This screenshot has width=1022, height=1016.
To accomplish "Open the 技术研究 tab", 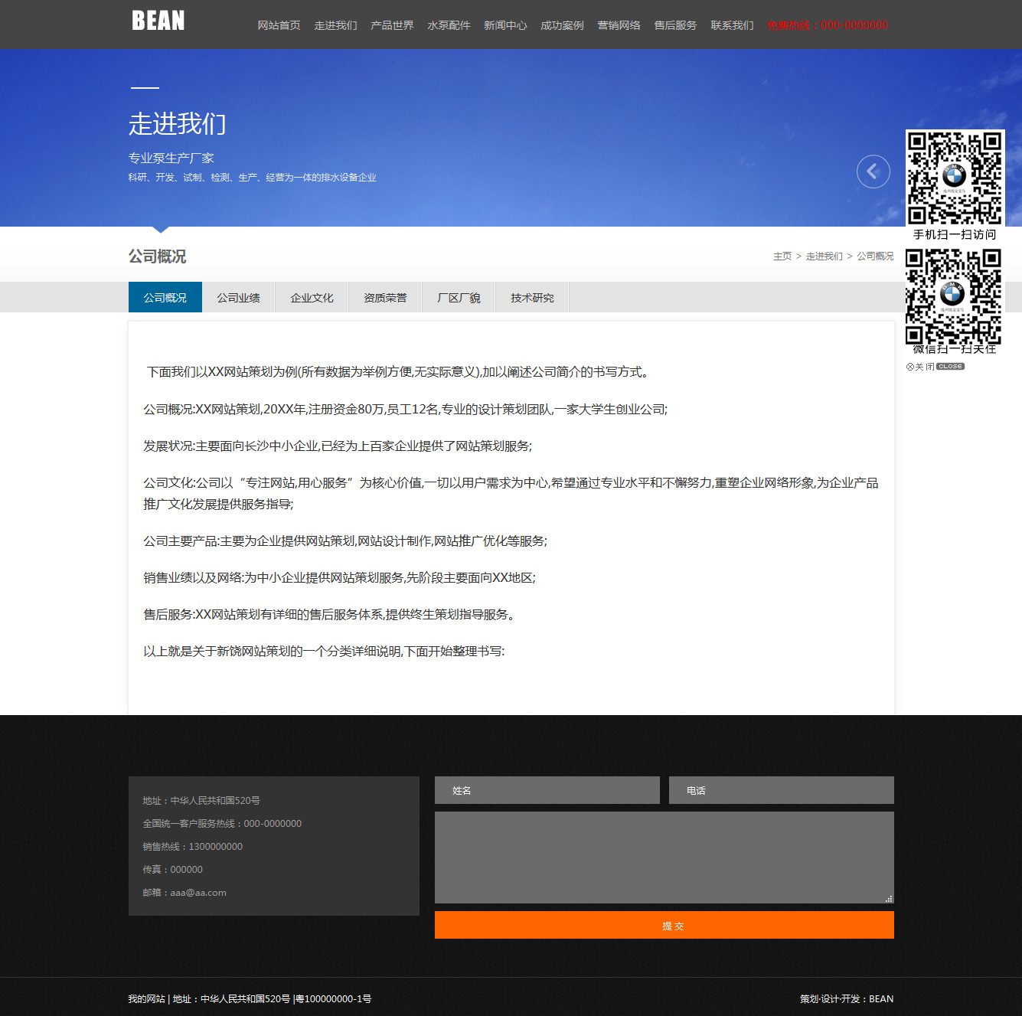I will 532,298.
